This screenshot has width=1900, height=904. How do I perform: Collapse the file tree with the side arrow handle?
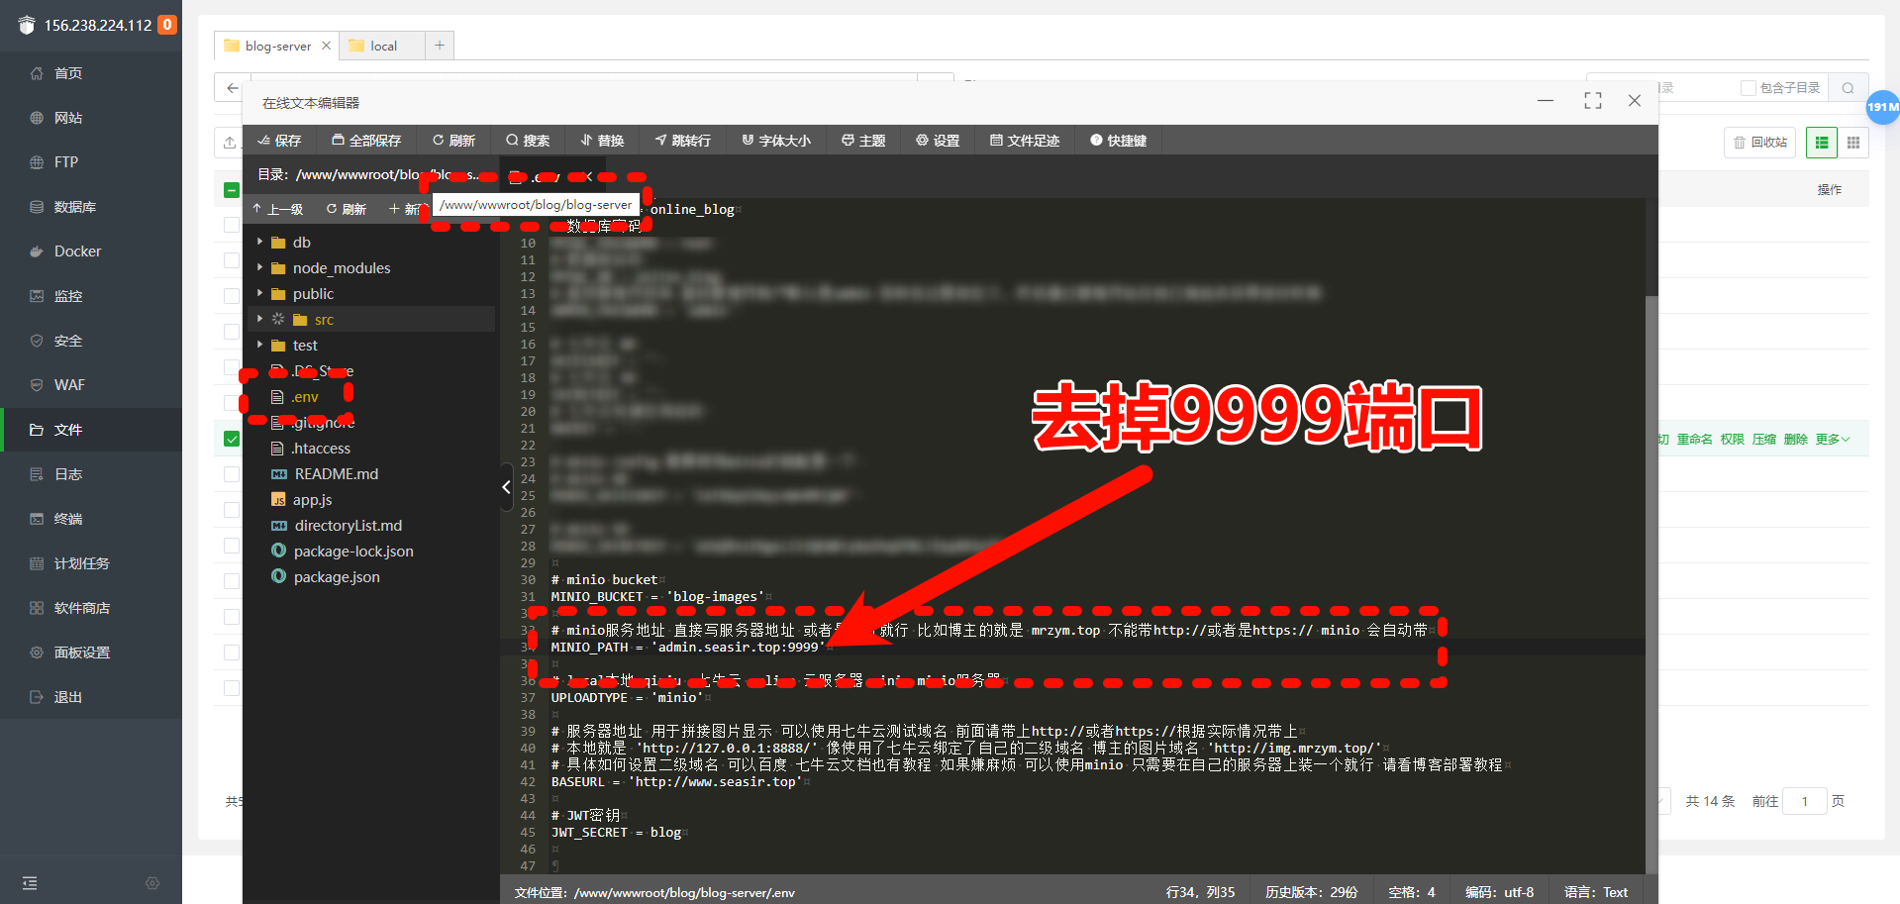[x=506, y=487]
